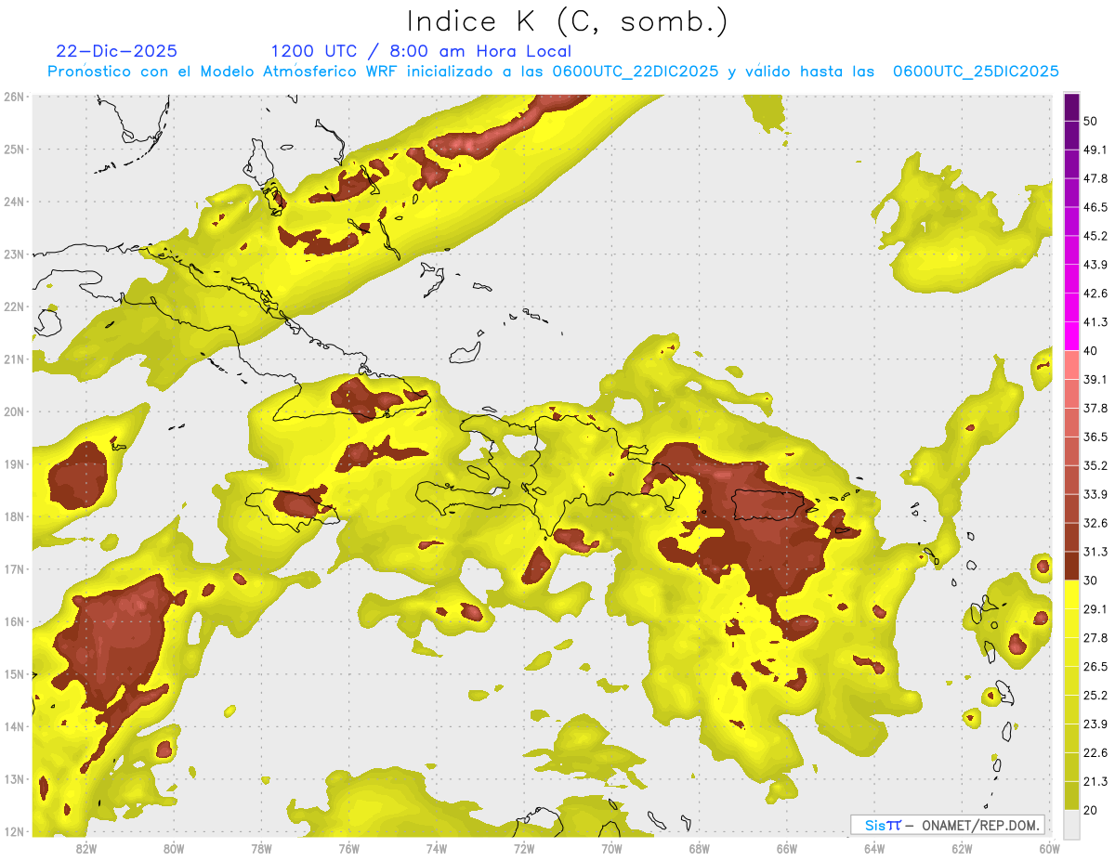Click the Jamaica island outline on the map
This screenshot has width=1115, height=861.
coord(294,509)
